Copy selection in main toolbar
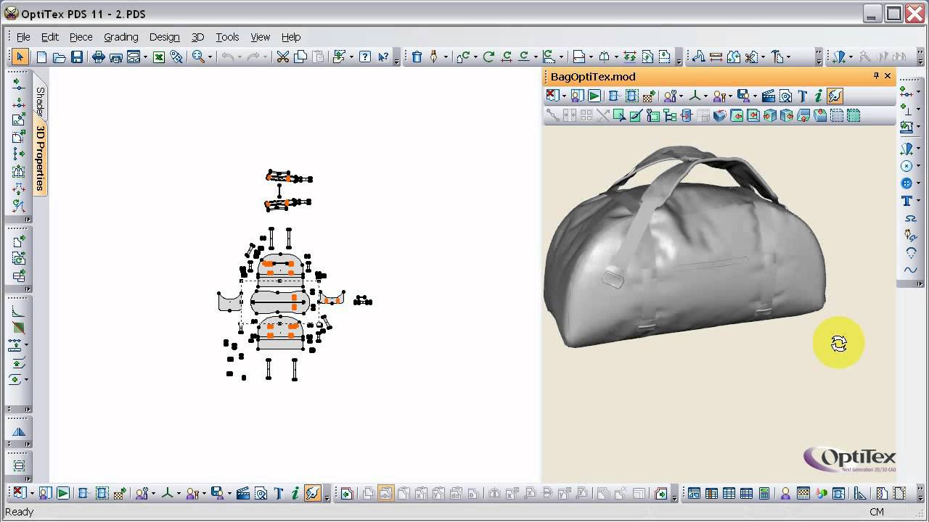Screen dimensions: 929x522 [x=300, y=57]
